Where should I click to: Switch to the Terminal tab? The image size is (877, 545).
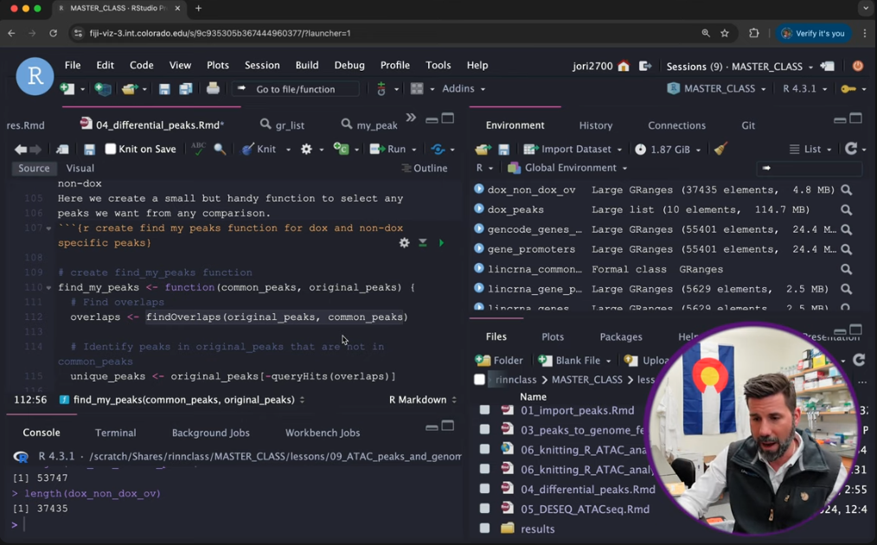115,433
